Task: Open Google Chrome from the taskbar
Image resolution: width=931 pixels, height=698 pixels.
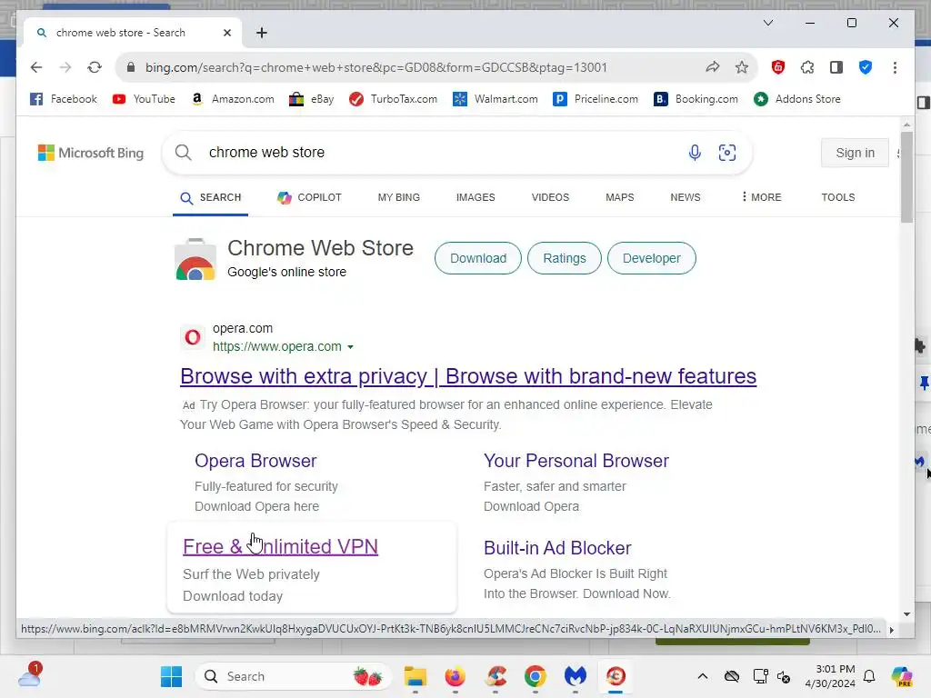Action: 536,676
